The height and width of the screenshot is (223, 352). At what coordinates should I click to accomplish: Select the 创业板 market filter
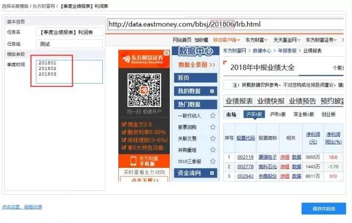(x=329, y=115)
